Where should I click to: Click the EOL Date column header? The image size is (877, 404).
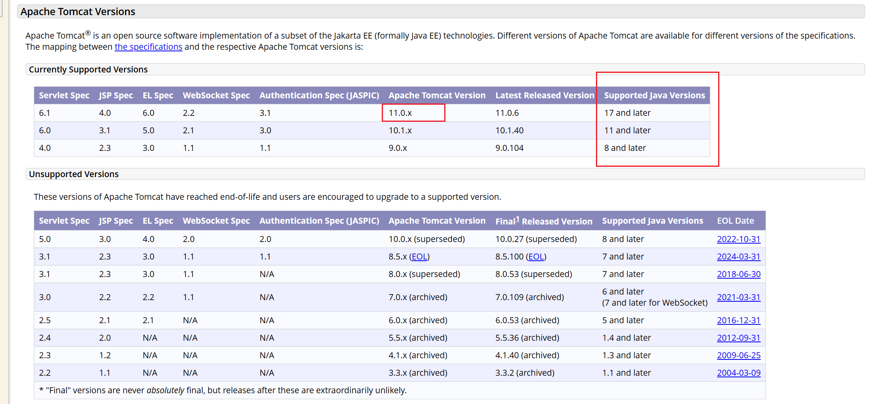tap(735, 221)
